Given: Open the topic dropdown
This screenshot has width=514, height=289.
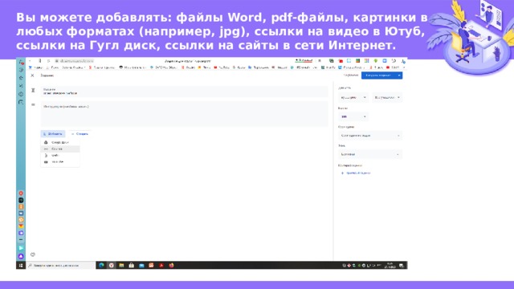Looking at the screenshot, I should pyautogui.click(x=370, y=154).
